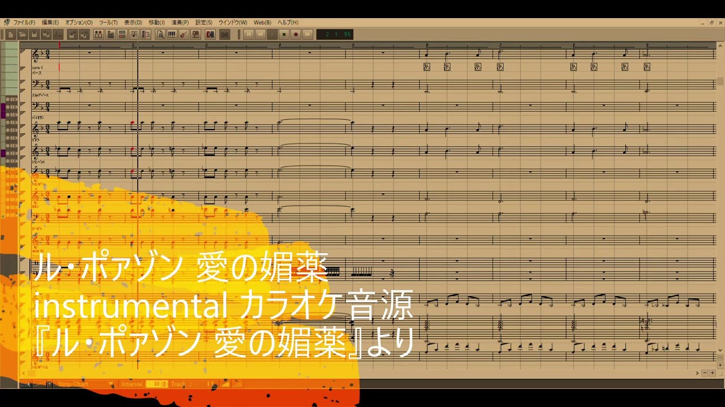The width and height of the screenshot is (725, 407).
Task: Click the score editor toolbar icon
Action: pos(134,34)
